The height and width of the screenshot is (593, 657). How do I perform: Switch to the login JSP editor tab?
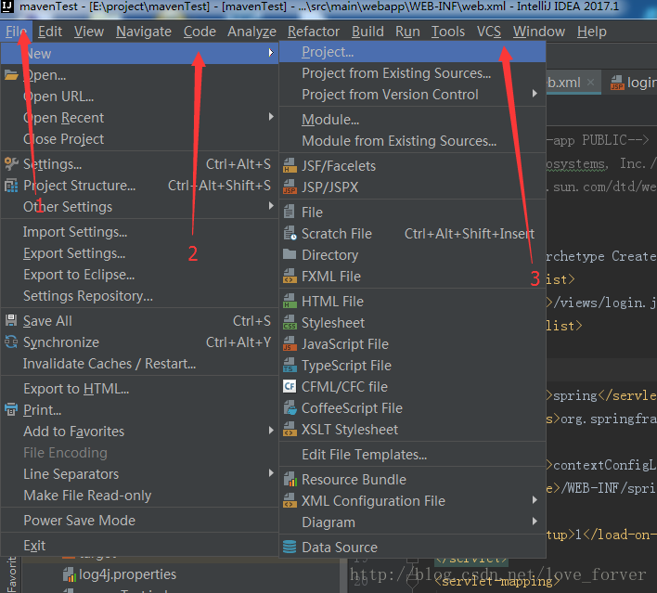pos(634,83)
